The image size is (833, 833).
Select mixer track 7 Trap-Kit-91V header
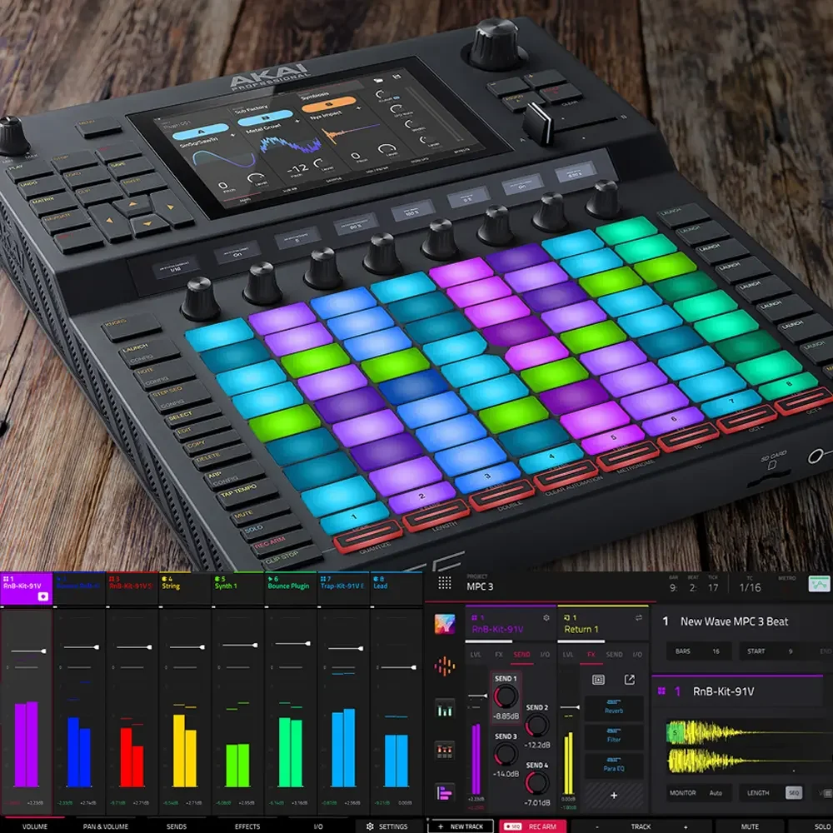(344, 589)
